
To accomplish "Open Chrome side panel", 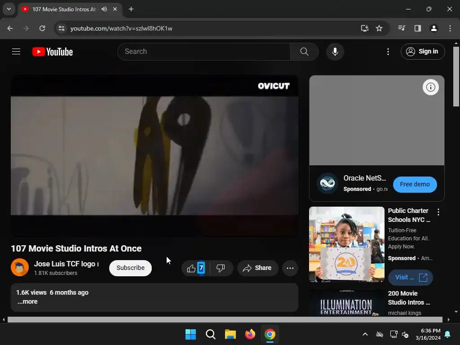I will point(417,28).
